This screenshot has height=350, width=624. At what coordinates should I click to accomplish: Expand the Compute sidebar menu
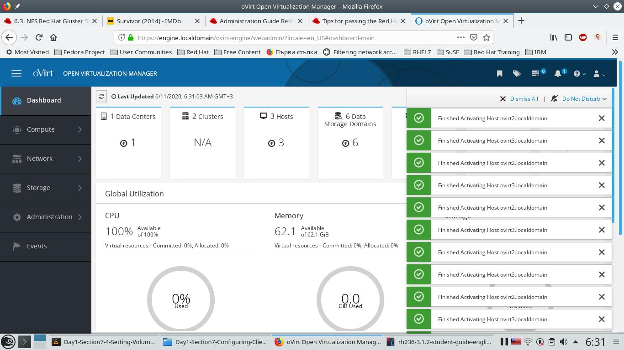(46, 129)
